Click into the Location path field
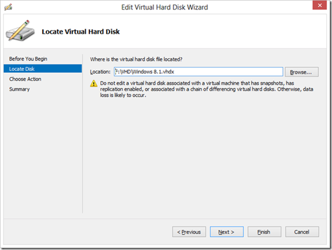 coord(198,72)
